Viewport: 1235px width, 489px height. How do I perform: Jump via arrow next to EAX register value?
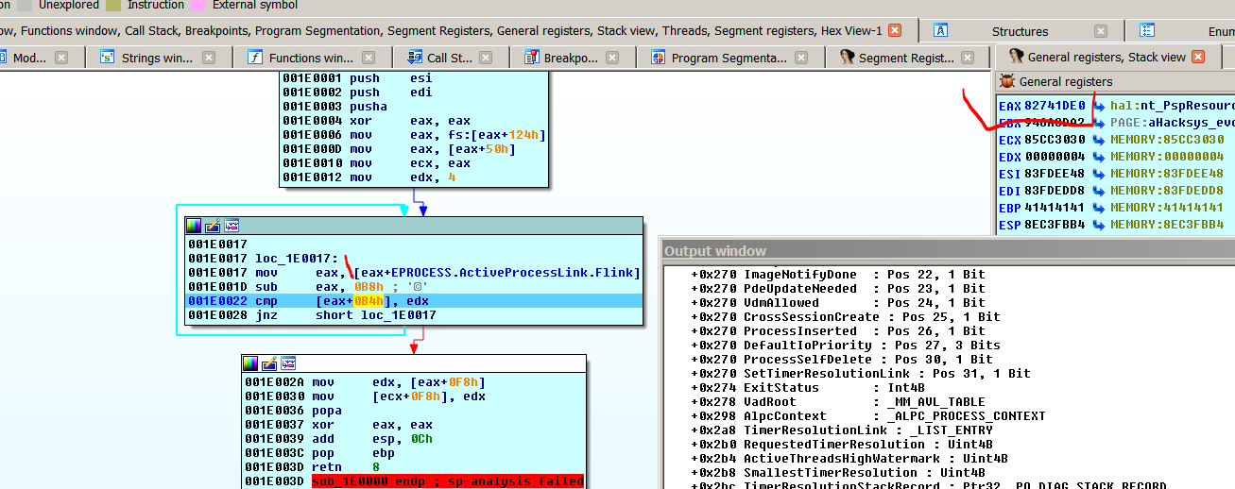(x=1099, y=106)
